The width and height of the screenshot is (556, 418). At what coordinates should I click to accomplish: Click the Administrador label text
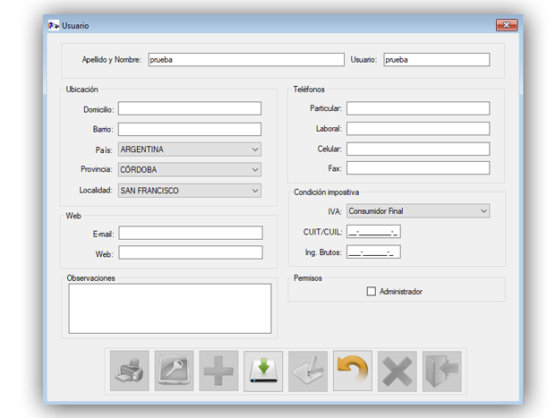pos(401,292)
